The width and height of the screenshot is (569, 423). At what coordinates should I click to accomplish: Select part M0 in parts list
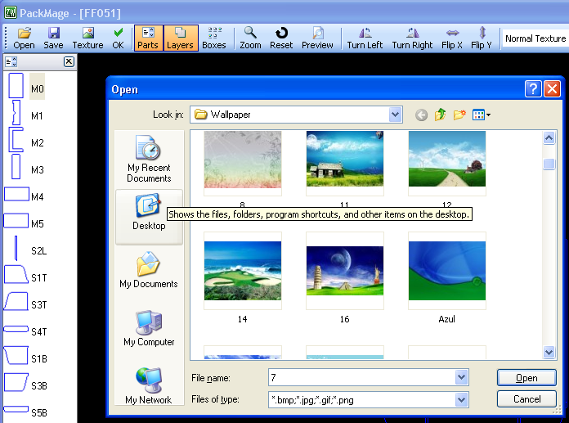click(x=26, y=87)
